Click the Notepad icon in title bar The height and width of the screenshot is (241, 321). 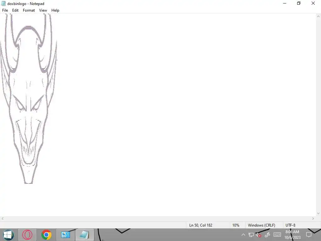click(3, 3)
